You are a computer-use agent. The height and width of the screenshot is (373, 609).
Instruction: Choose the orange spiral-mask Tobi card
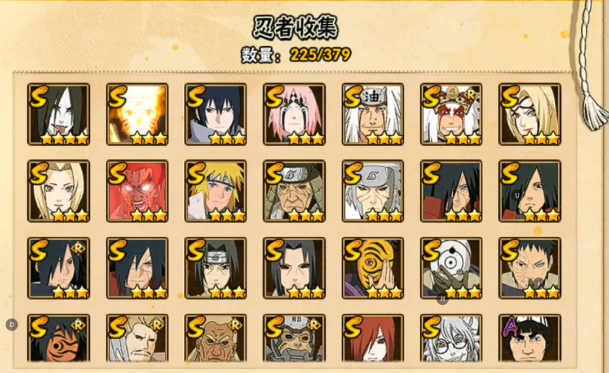[x=373, y=268]
